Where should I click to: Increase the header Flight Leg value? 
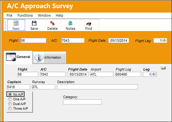(164, 40)
